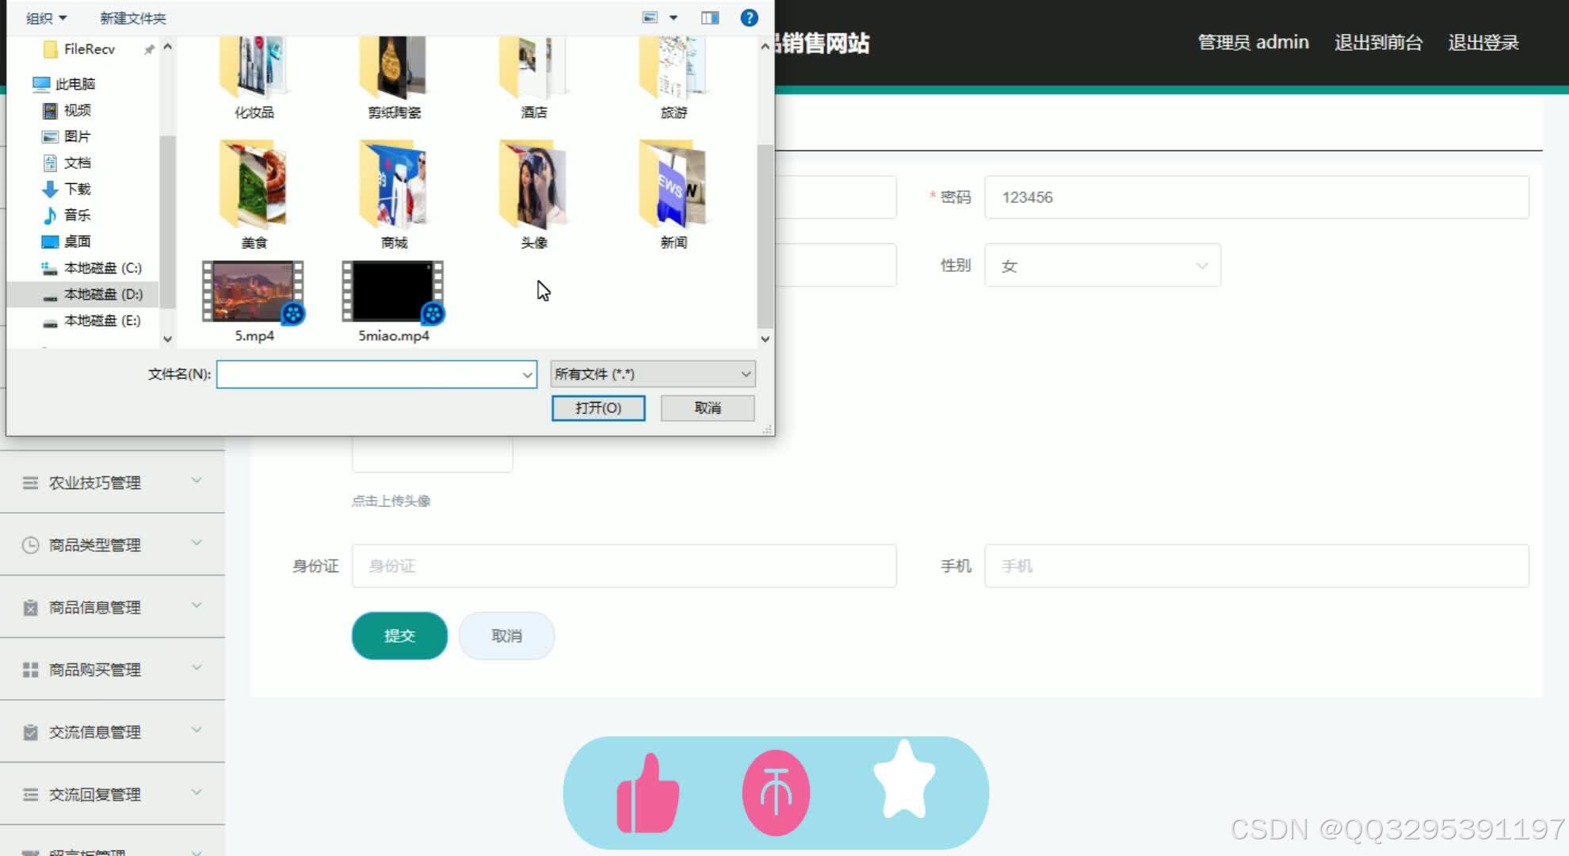This screenshot has height=856, width=1569.
Task: Click the white star favorite icon
Action: (904, 779)
